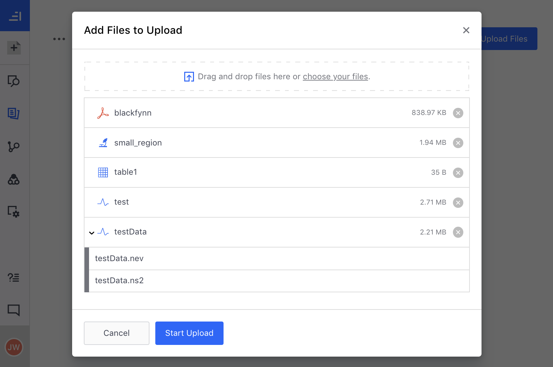Open the dataset settings gear icon

[x=14, y=212]
